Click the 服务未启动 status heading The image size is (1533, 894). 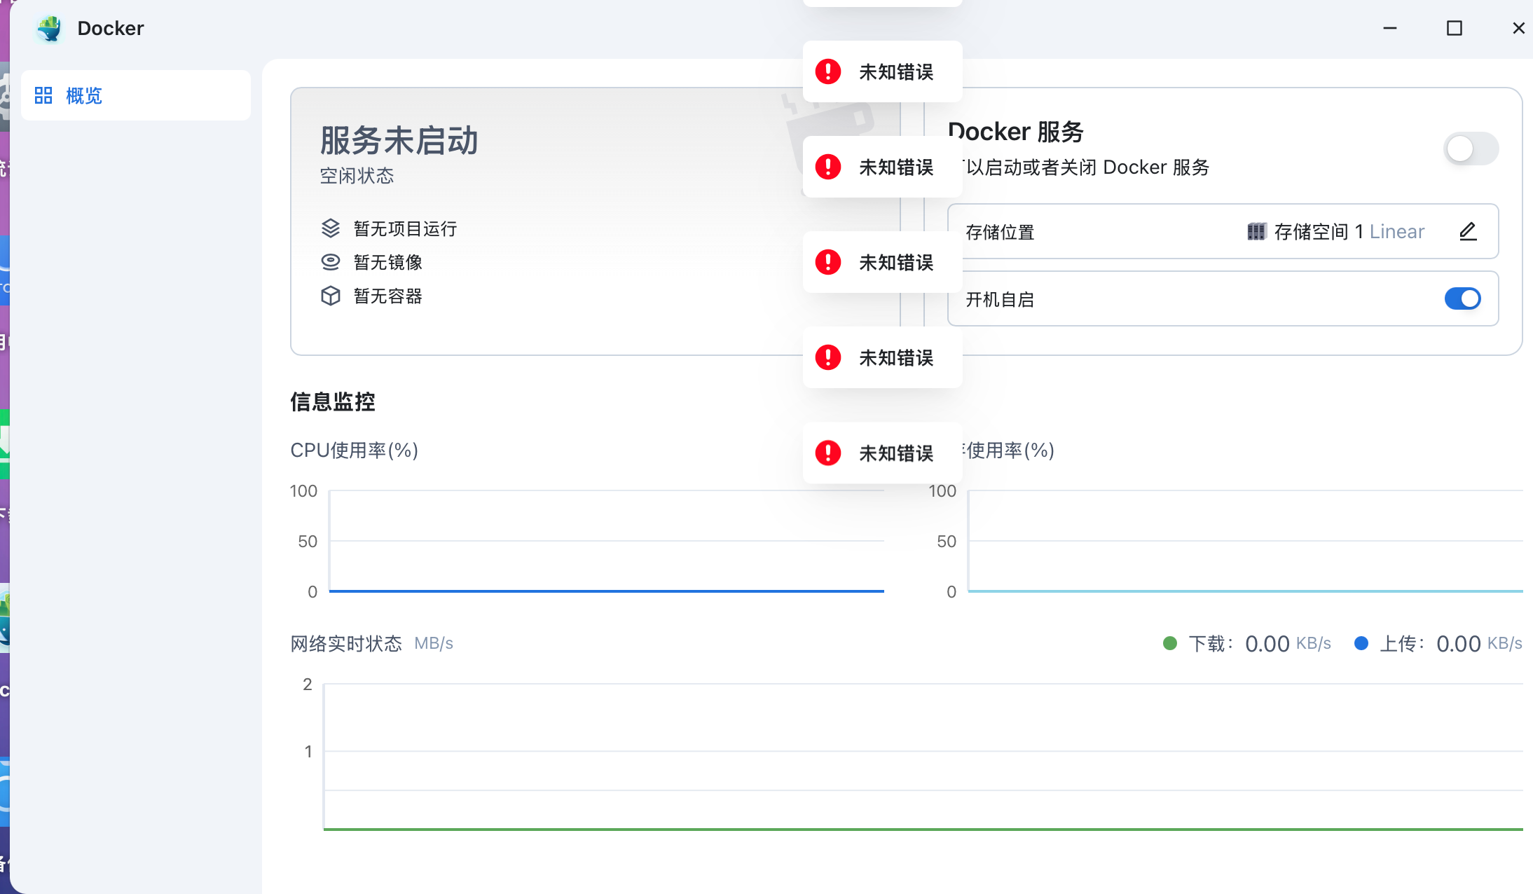(x=399, y=140)
